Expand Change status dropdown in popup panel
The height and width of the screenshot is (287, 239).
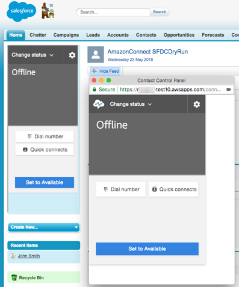pyautogui.click(x=131, y=104)
